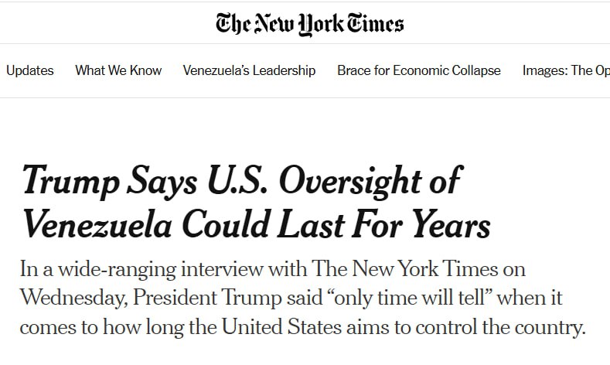Image resolution: width=610 pixels, height=365 pixels.
Task: Select the What We Know tab
Action: pyautogui.click(x=118, y=70)
